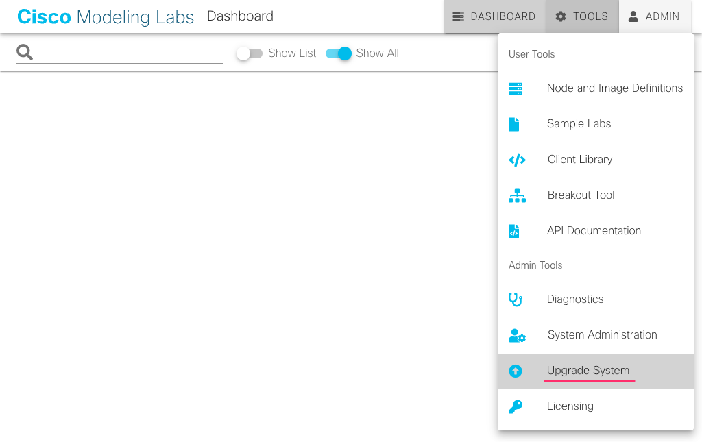Select the Upgrade System menu item
Viewport: 702px width, 442px height.
point(596,371)
